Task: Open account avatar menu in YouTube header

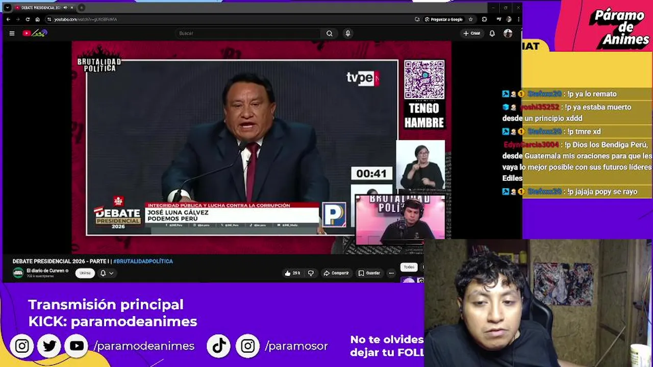Action: click(x=508, y=33)
